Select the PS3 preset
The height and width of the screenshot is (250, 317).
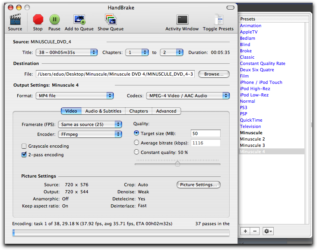click(x=271, y=107)
